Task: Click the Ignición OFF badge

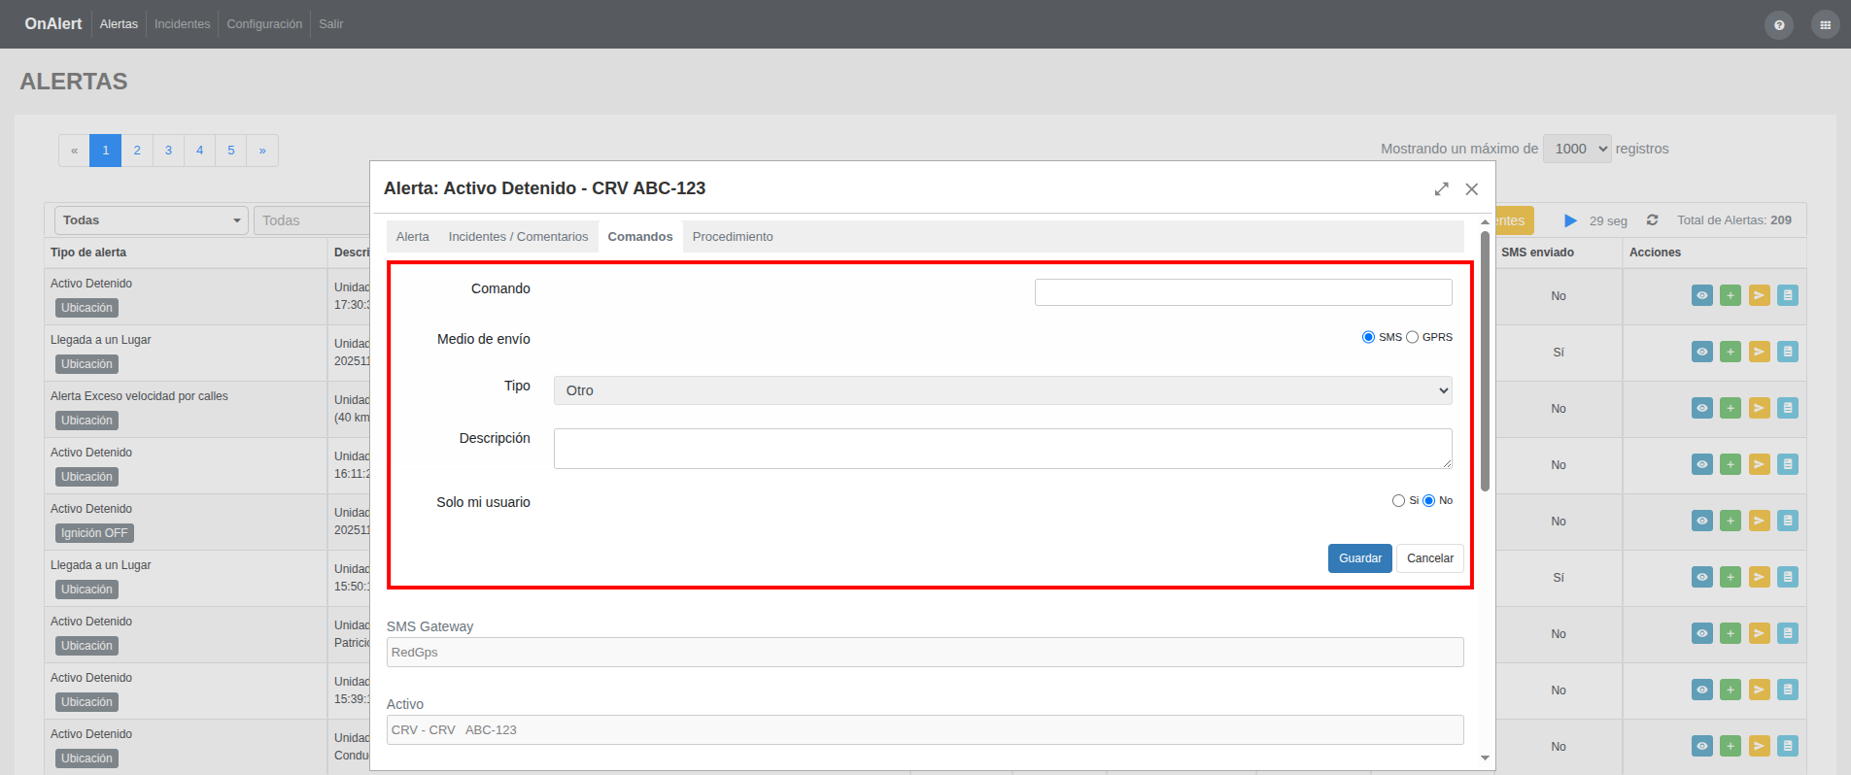Action: (94, 533)
